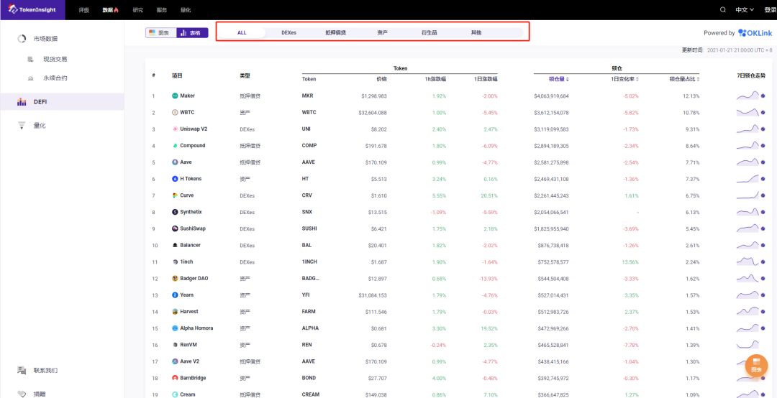Screen dimensions: 777x398
Task: Click the Cream project name
Action: pos(188,394)
